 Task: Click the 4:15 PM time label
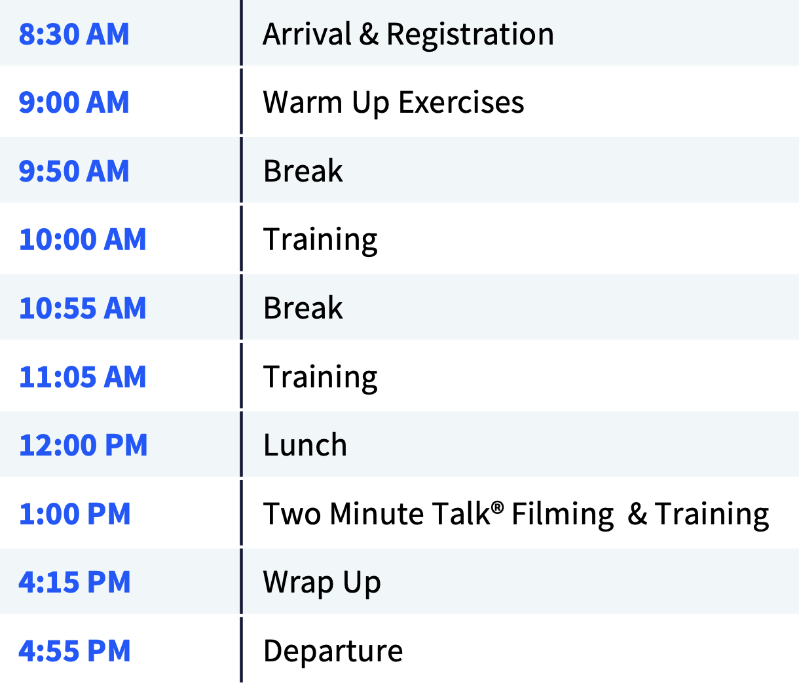click(75, 582)
